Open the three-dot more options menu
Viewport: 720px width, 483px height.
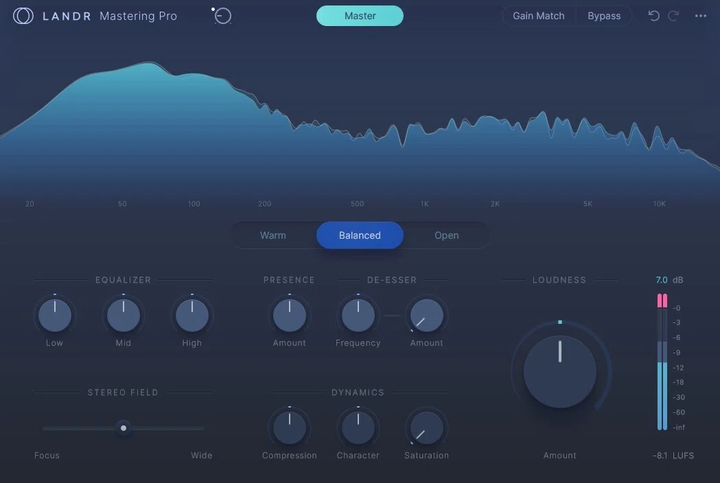click(701, 16)
